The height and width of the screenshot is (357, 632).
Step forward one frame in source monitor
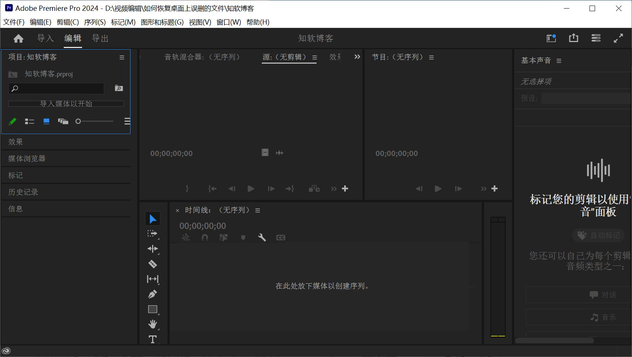point(271,189)
